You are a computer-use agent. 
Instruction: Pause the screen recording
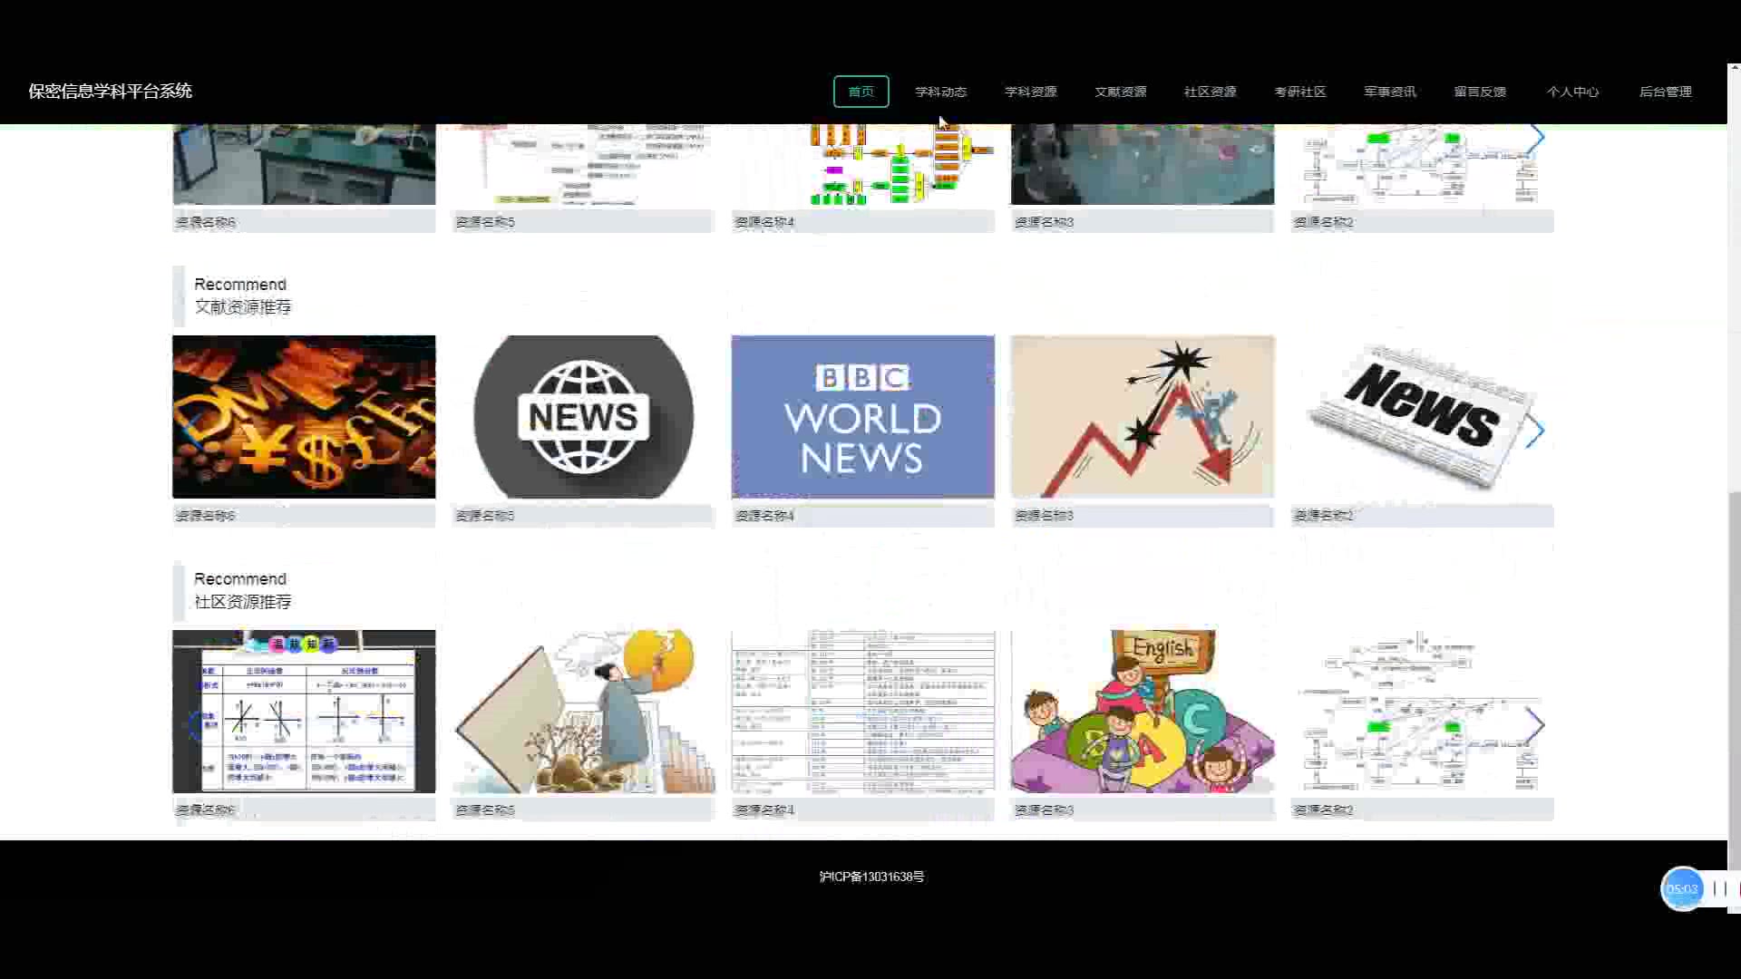coord(1719,888)
